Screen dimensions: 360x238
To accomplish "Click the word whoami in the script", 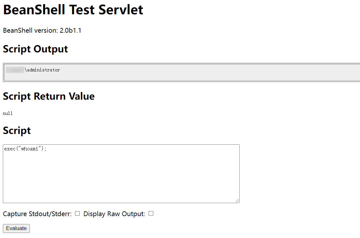I will tap(30, 149).
